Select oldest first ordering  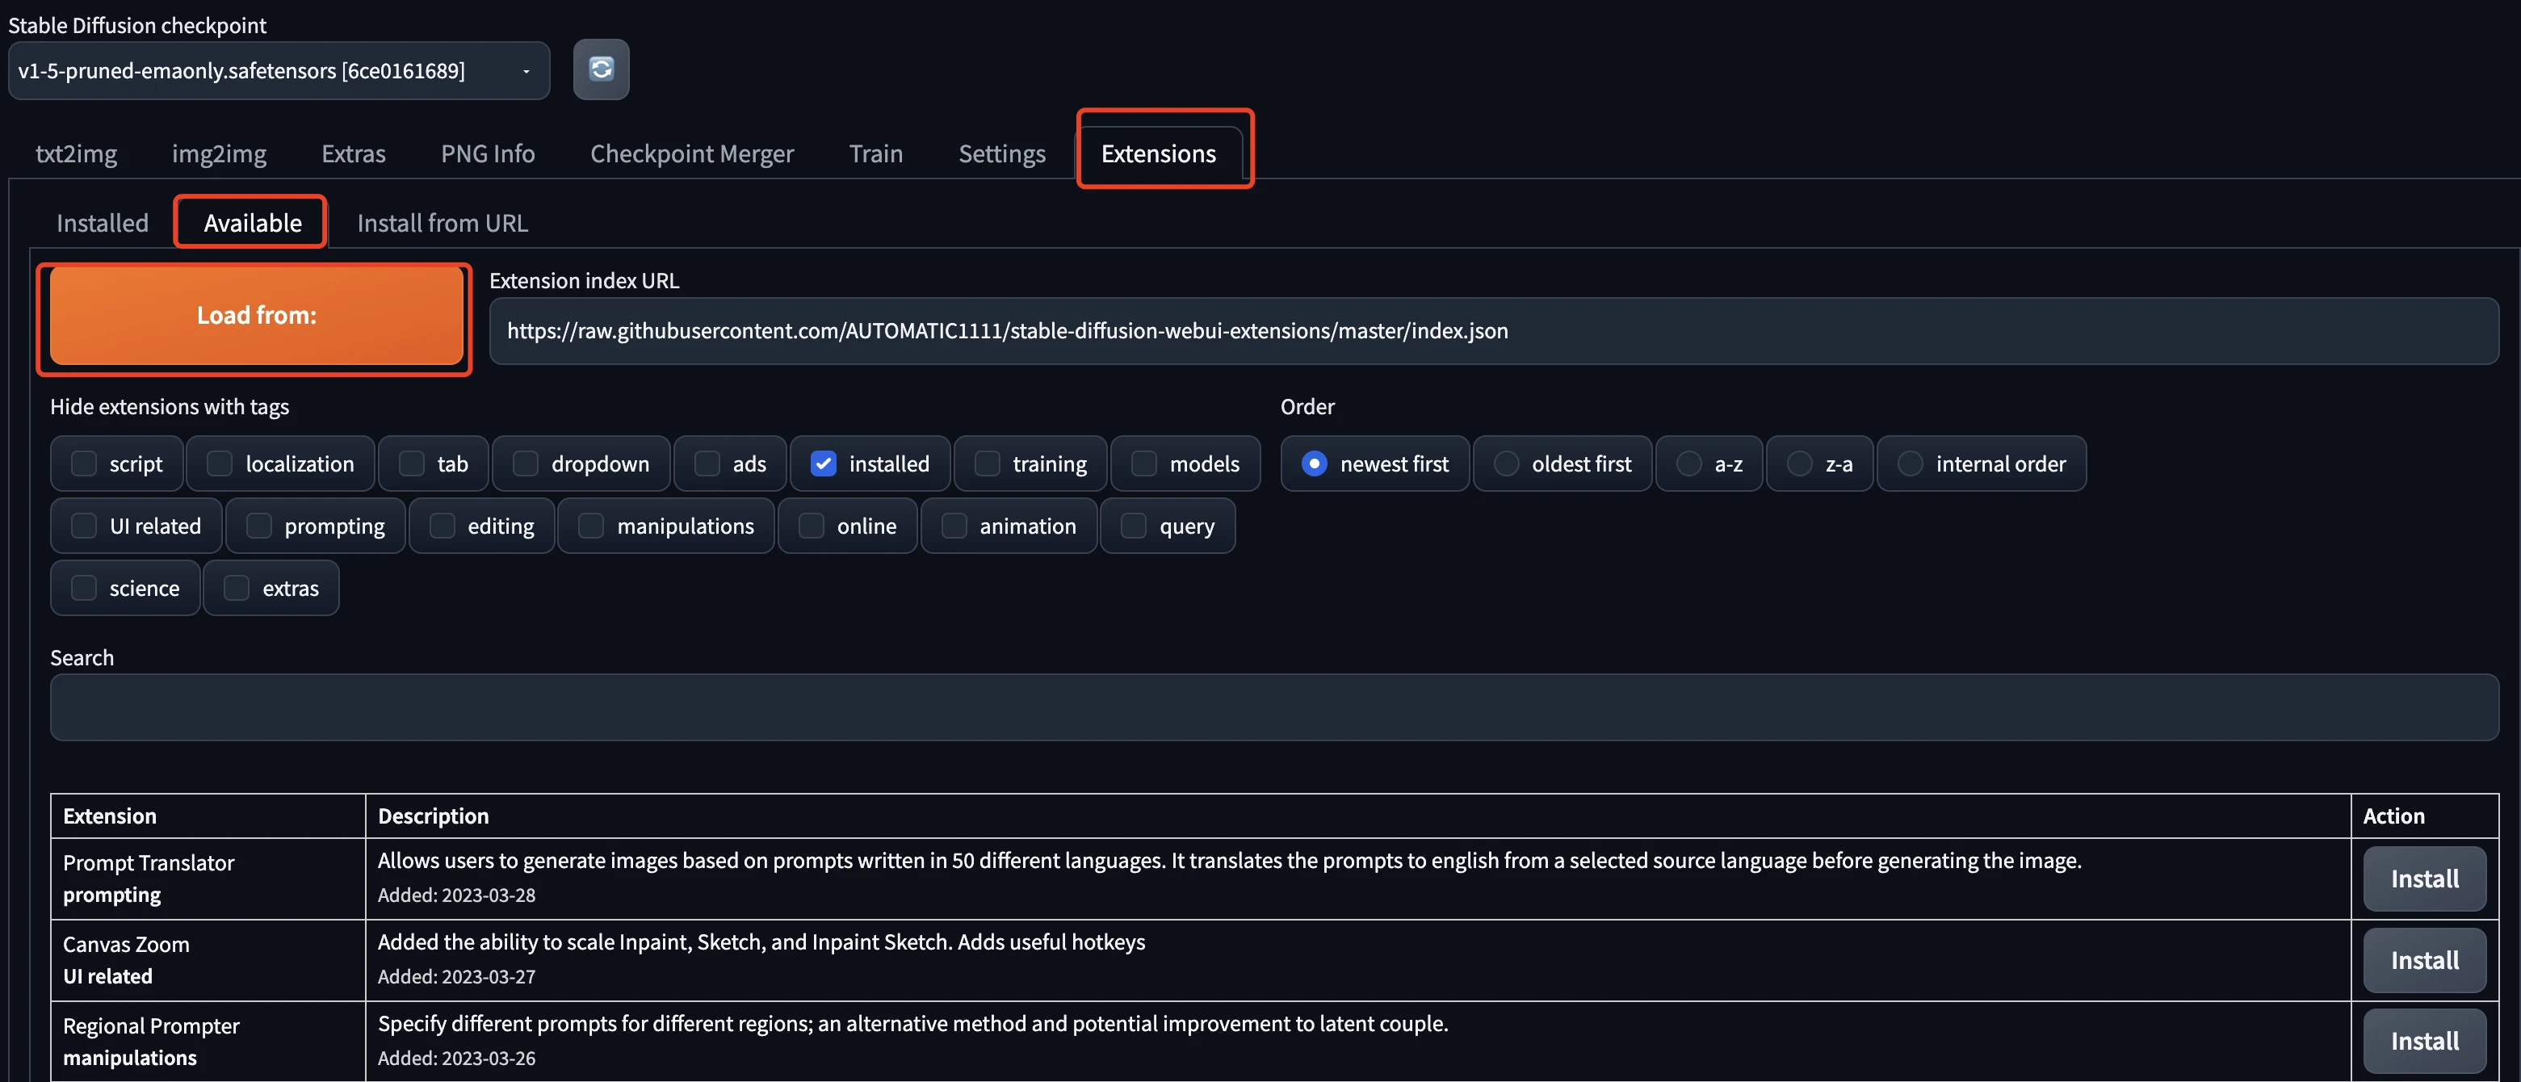point(1506,463)
